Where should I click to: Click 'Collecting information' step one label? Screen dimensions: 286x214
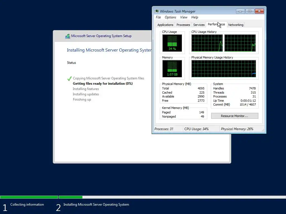tap(27, 204)
